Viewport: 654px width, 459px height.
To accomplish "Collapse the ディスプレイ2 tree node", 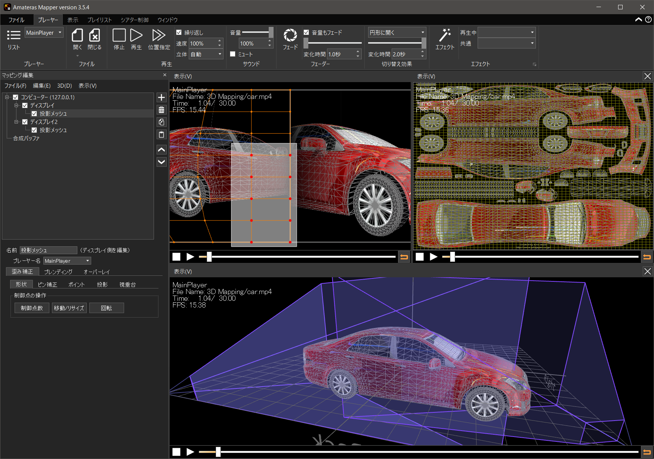I will [x=16, y=122].
